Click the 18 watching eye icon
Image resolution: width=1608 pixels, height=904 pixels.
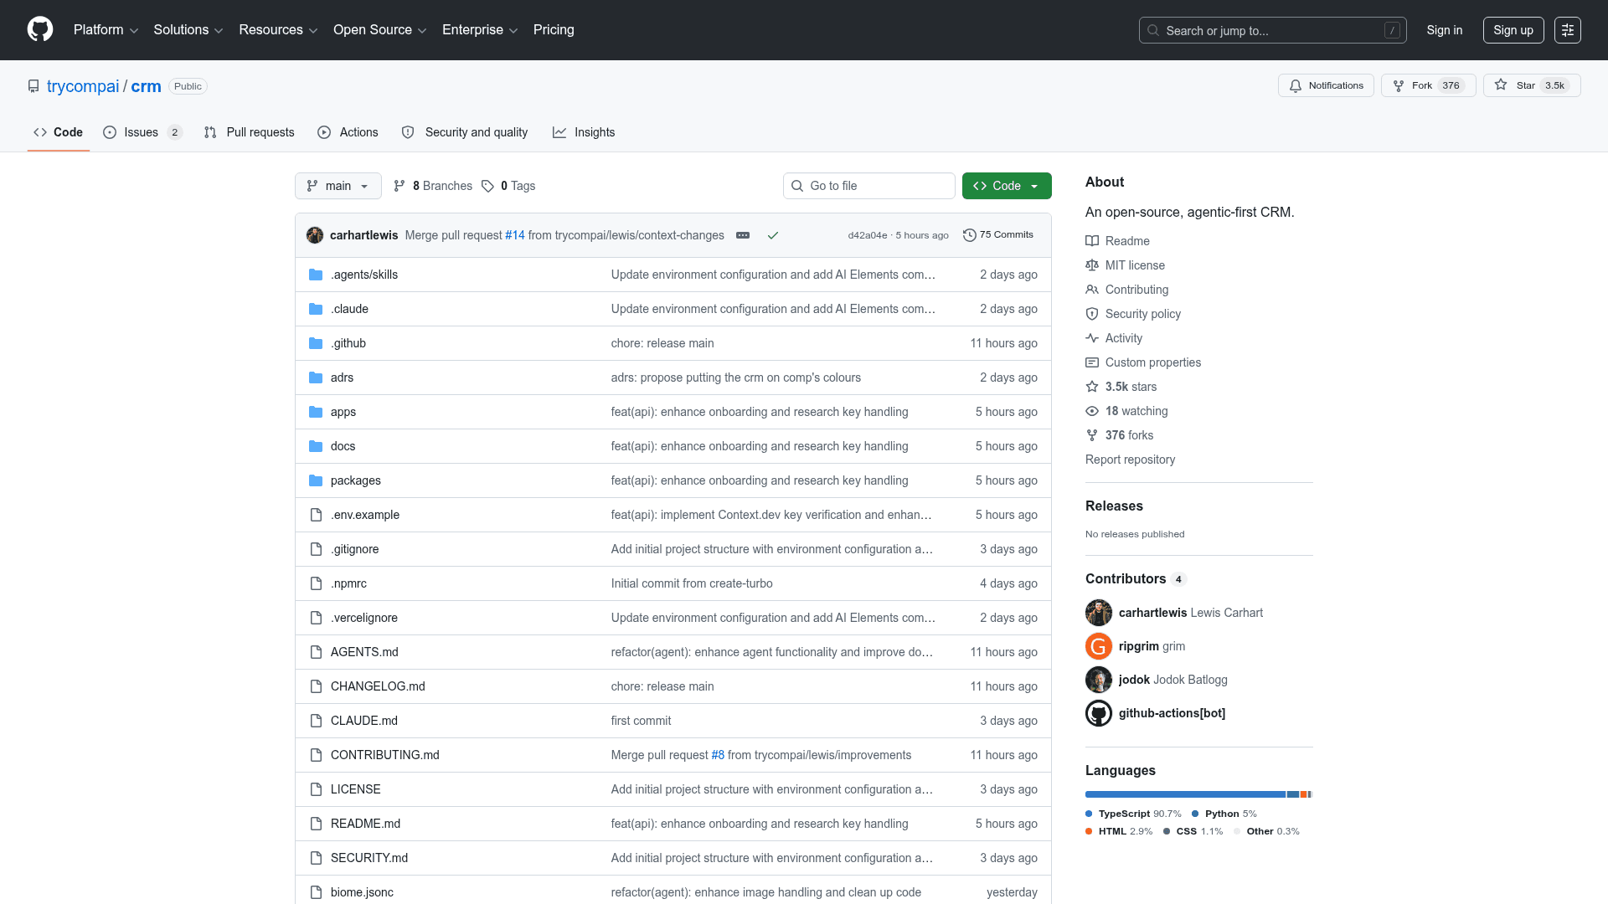tap(1092, 411)
